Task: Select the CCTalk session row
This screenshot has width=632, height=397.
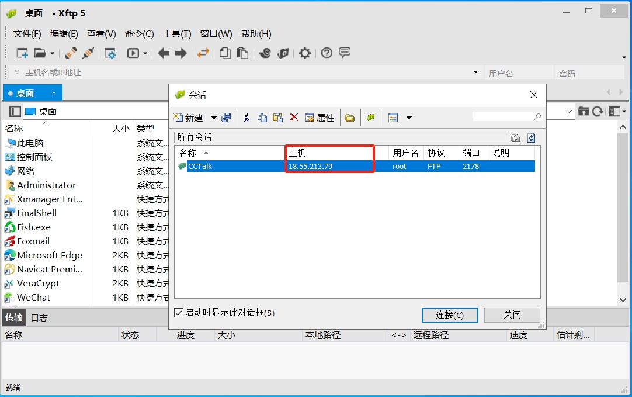Action: coord(356,166)
